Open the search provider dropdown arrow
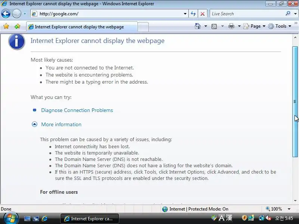 pos(295,14)
